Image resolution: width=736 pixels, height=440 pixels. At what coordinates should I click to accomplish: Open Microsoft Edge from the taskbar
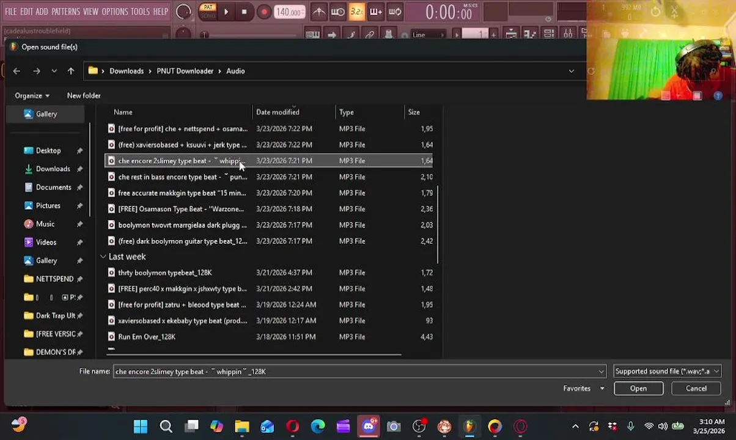[318, 427]
